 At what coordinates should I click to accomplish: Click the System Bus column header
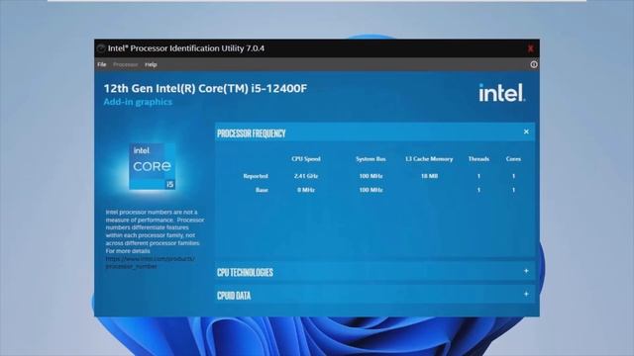point(370,159)
